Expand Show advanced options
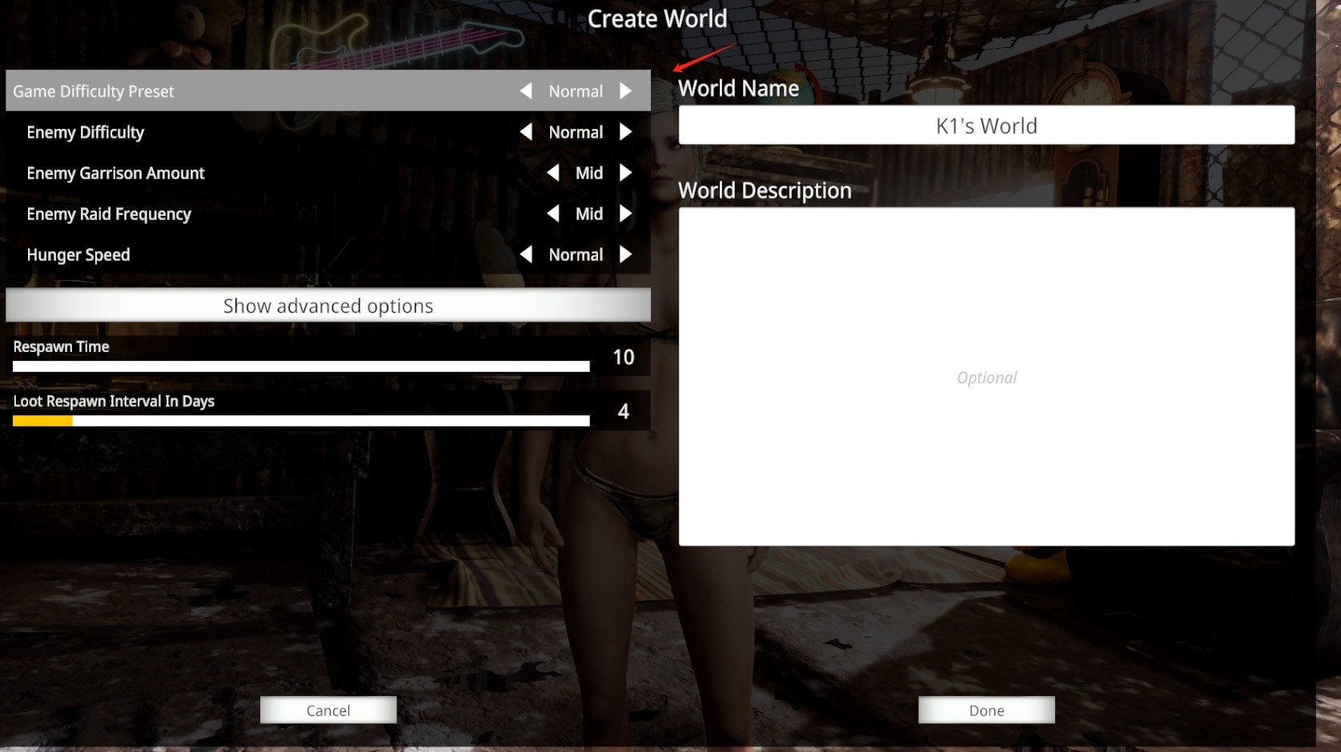This screenshot has width=1341, height=752. click(328, 306)
